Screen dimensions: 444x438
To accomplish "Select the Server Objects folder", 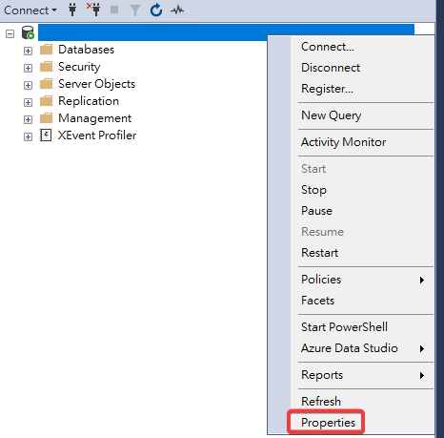I will (x=96, y=84).
